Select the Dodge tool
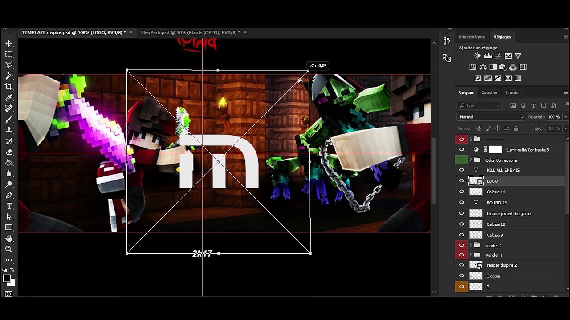 9,184
